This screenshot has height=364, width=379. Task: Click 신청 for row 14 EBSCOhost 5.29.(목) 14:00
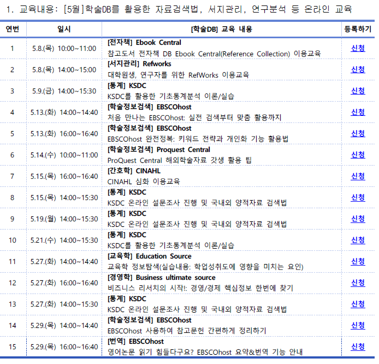(x=358, y=325)
